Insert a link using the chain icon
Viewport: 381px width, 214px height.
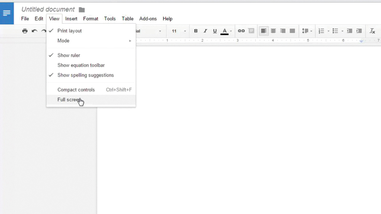(x=241, y=31)
